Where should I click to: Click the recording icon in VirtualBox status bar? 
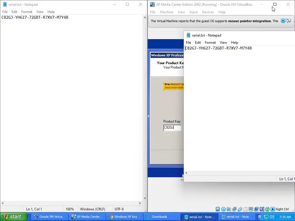tap(256, 209)
